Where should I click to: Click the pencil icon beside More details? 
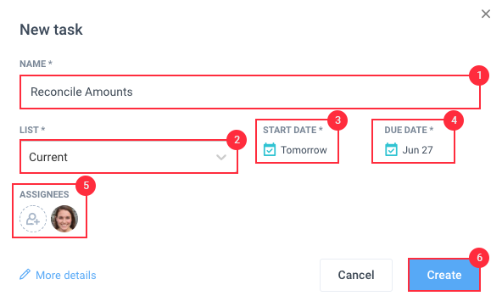click(25, 274)
